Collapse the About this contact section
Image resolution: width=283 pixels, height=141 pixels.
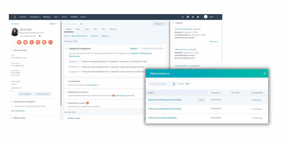click(x=11, y=50)
